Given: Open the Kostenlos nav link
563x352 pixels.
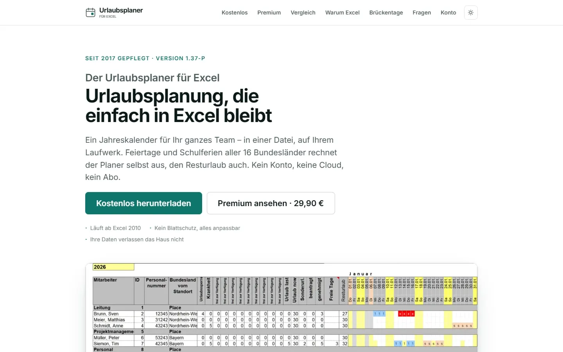Looking at the screenshot, I should click(x=235, y=13).
